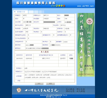The image size is (107, 98).
Task: Click the 英语 foreign language value
Action: coord(27,32)
